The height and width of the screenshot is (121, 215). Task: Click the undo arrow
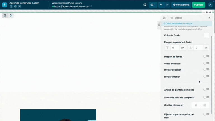point(161,5)
